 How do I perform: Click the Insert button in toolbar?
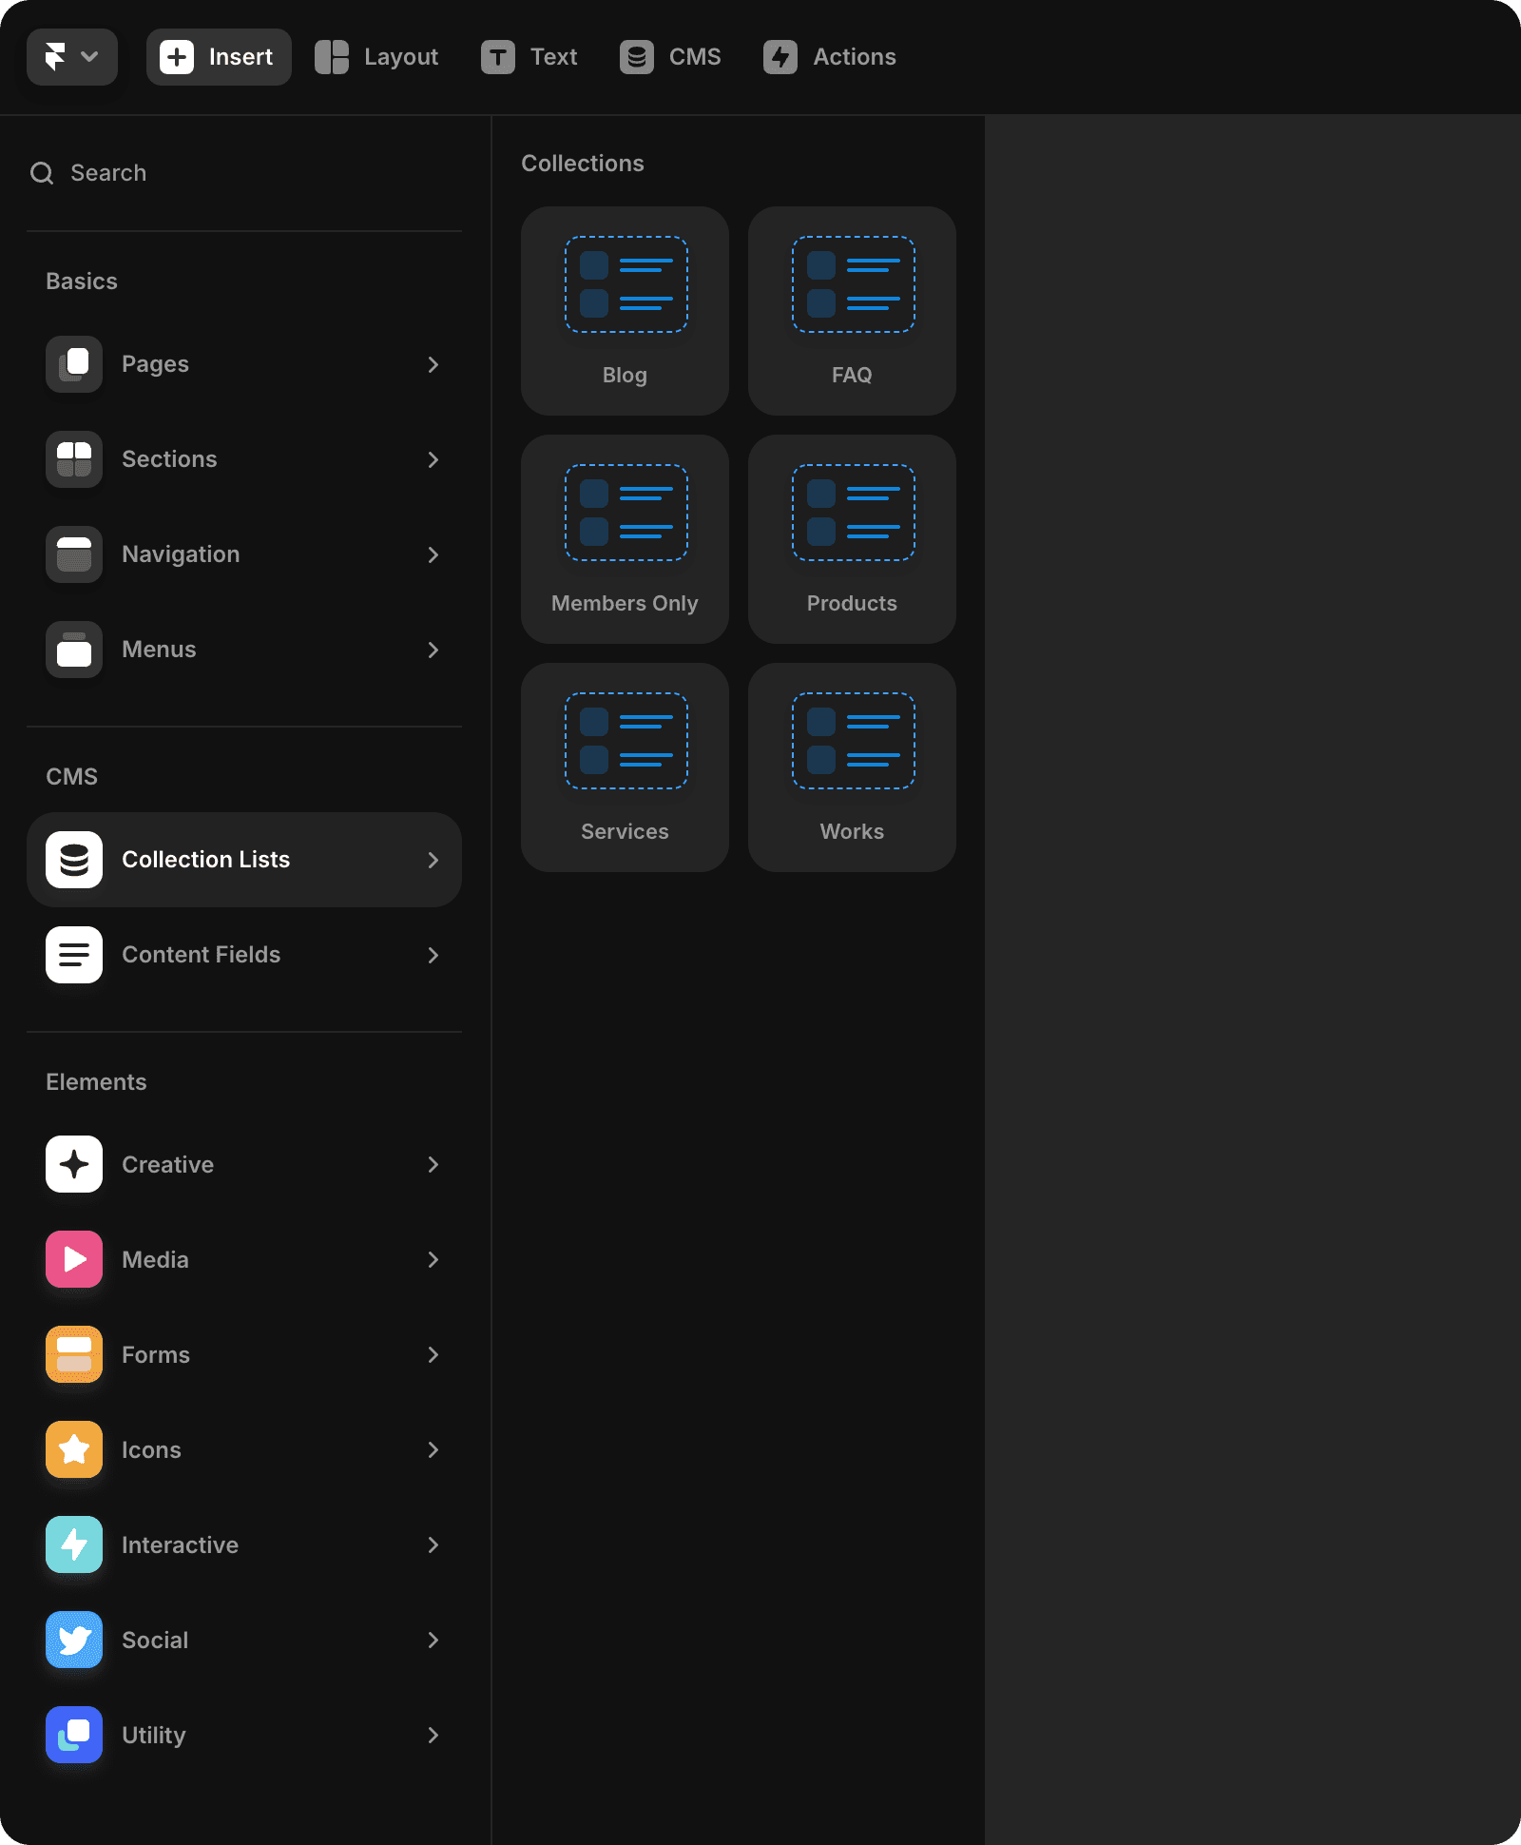click(x=219, y=57)
